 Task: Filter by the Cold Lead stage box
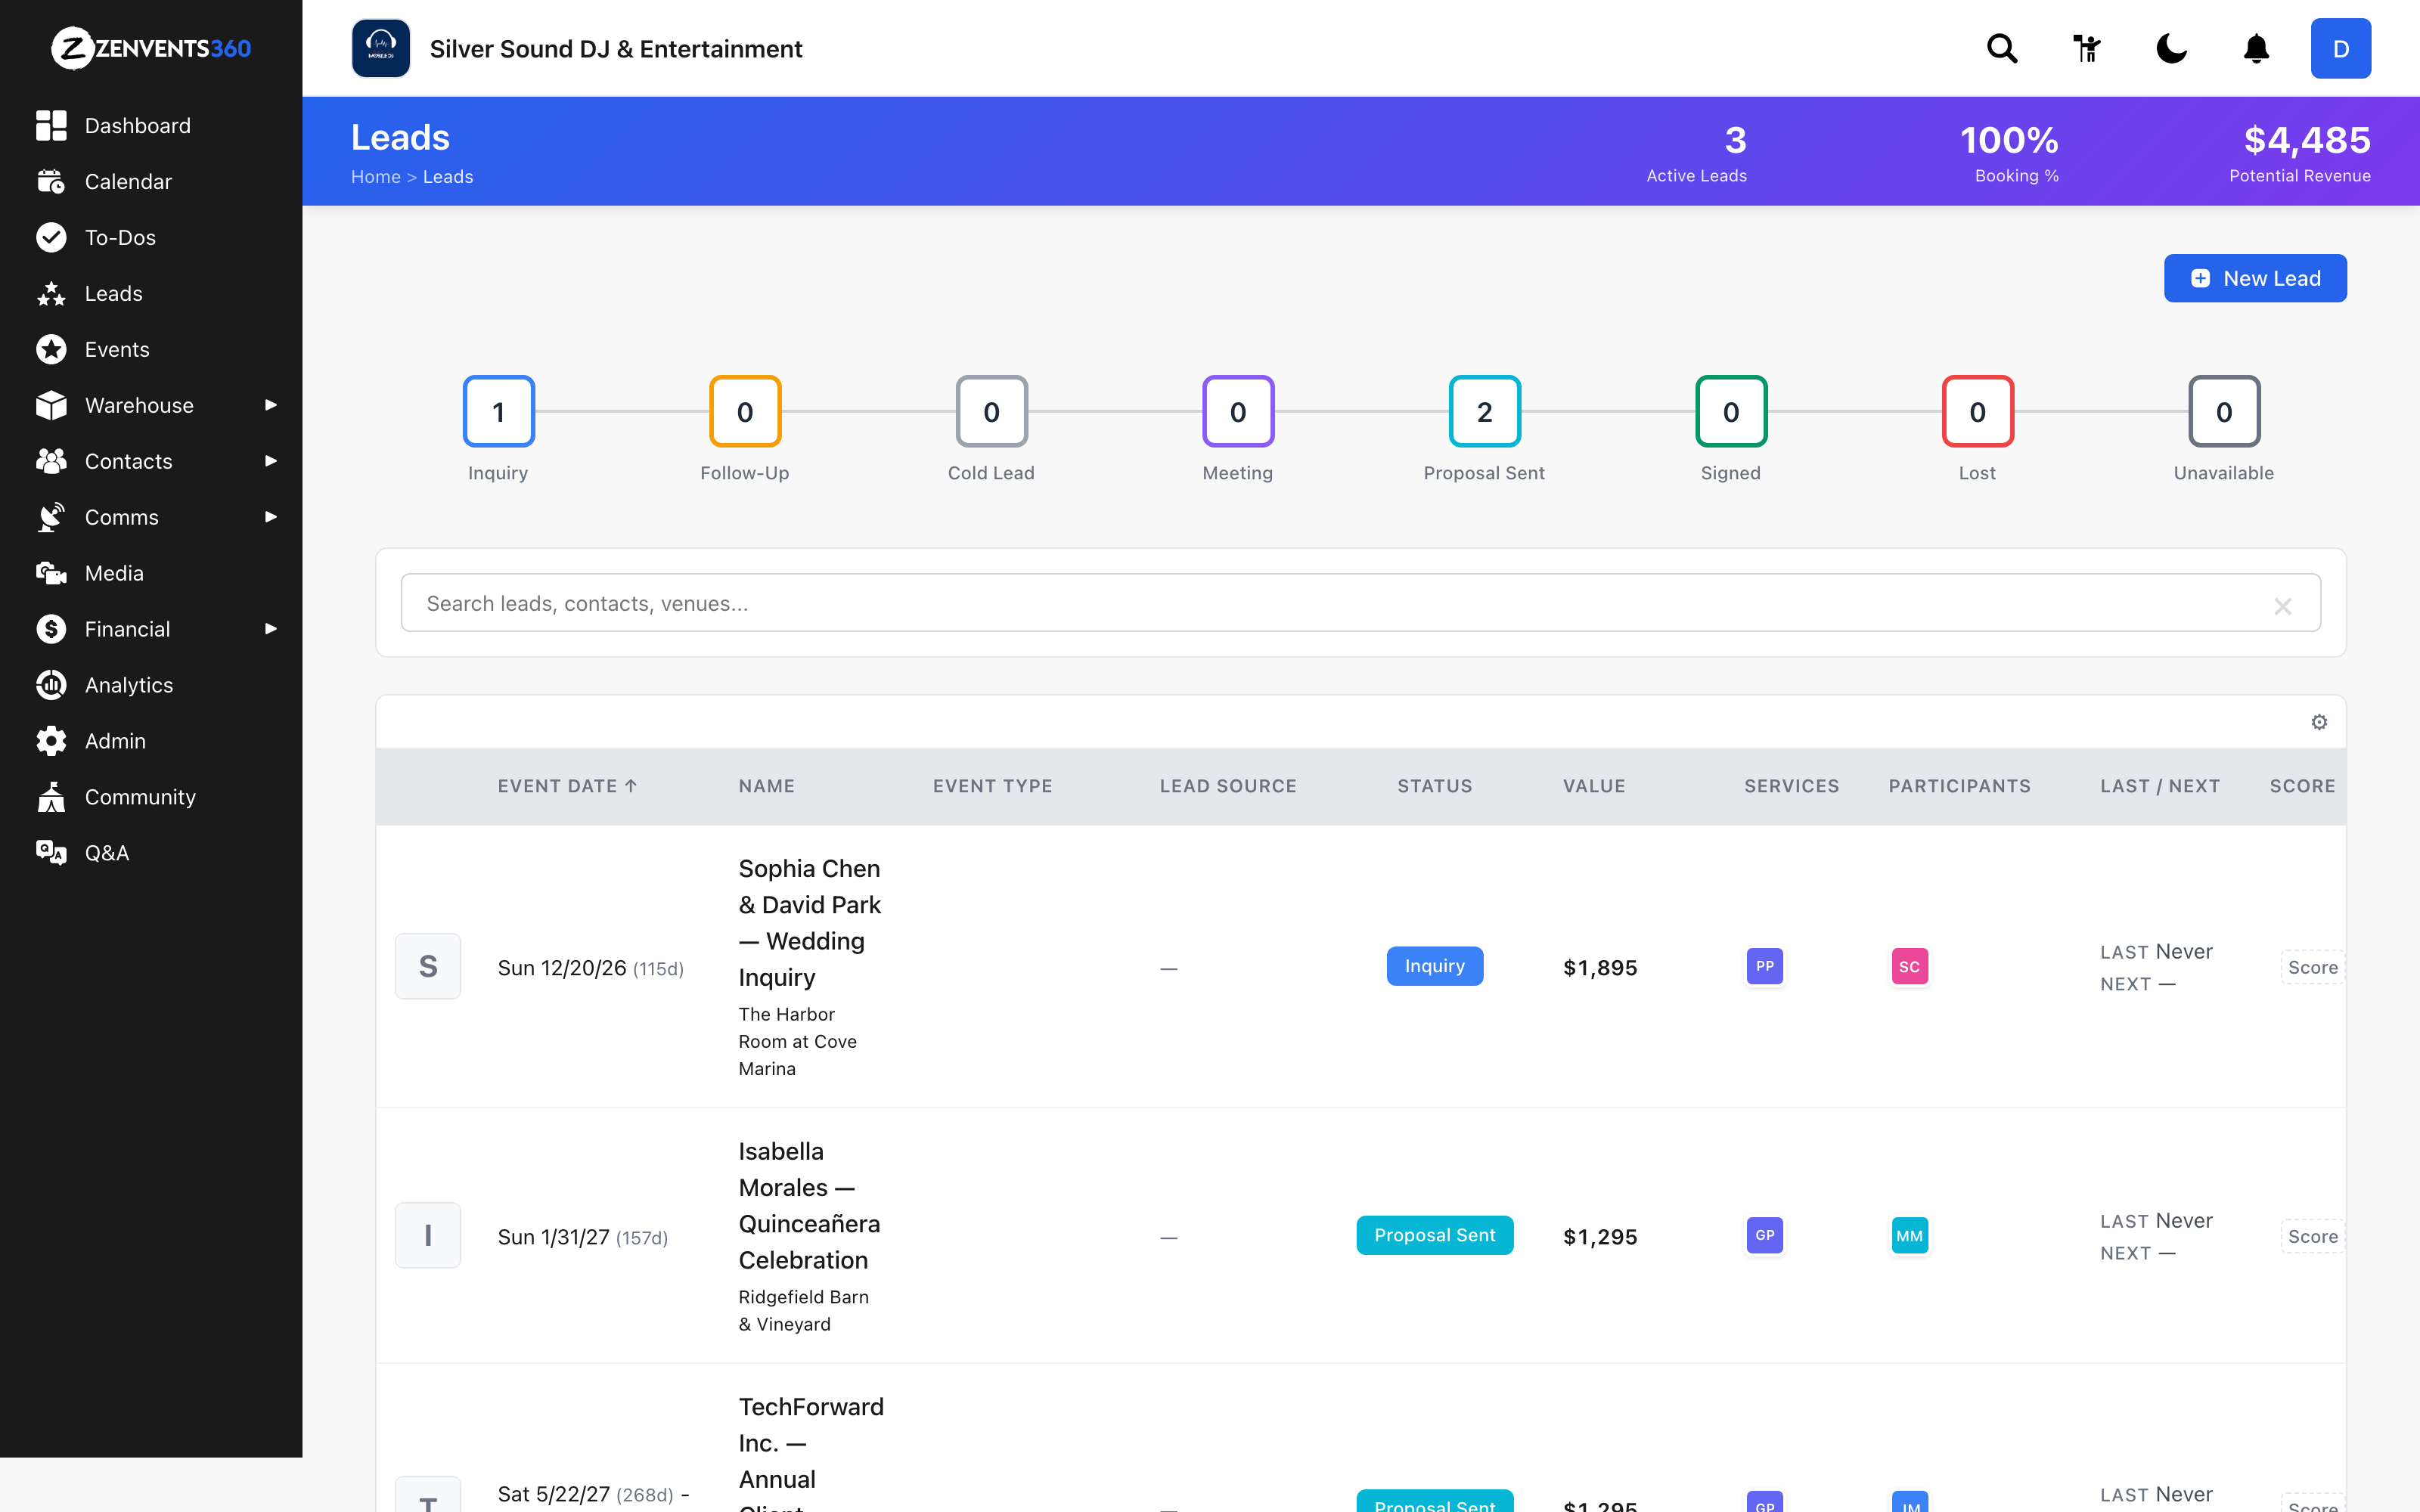pyautogui.click(x=991, y=411)
